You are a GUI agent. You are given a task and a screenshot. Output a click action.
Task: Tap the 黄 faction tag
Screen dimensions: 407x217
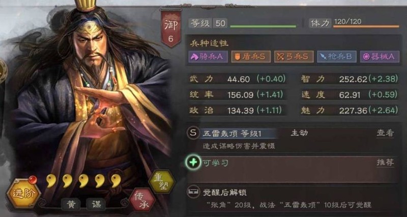[x=71, y=204]
